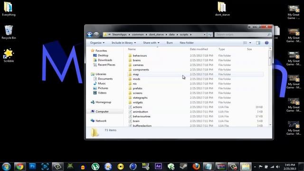The width and height of the screenshot is (304, 171).
Task: Open Recent Places in the sidebar
Action: click(104, 65)
